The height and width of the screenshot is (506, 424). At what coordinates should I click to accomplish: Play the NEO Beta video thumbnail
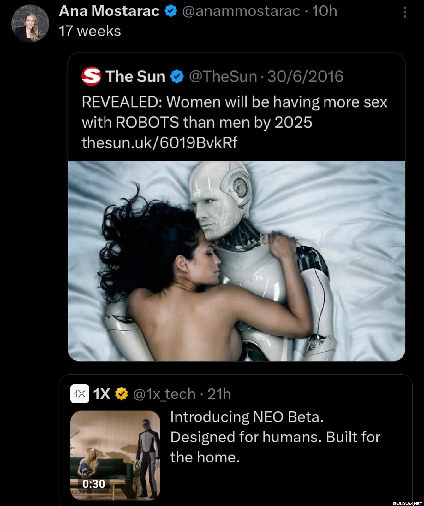point(115,455)
